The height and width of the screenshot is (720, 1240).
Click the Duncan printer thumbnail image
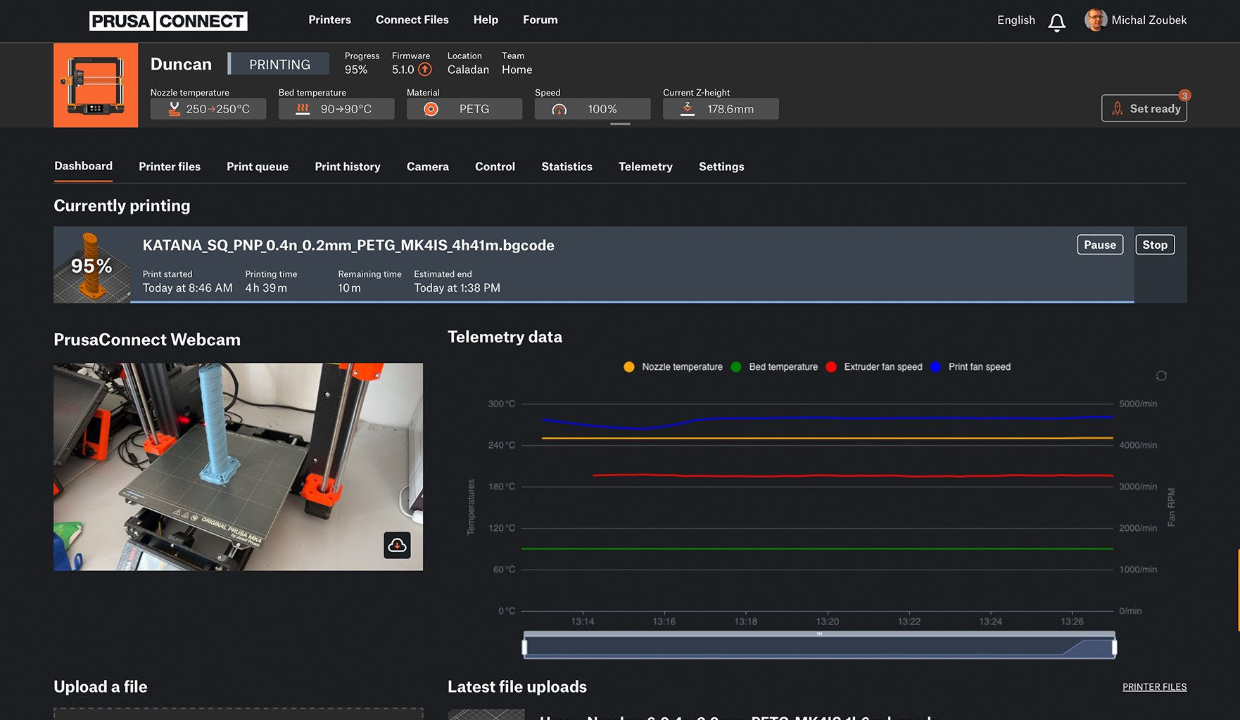96,85
